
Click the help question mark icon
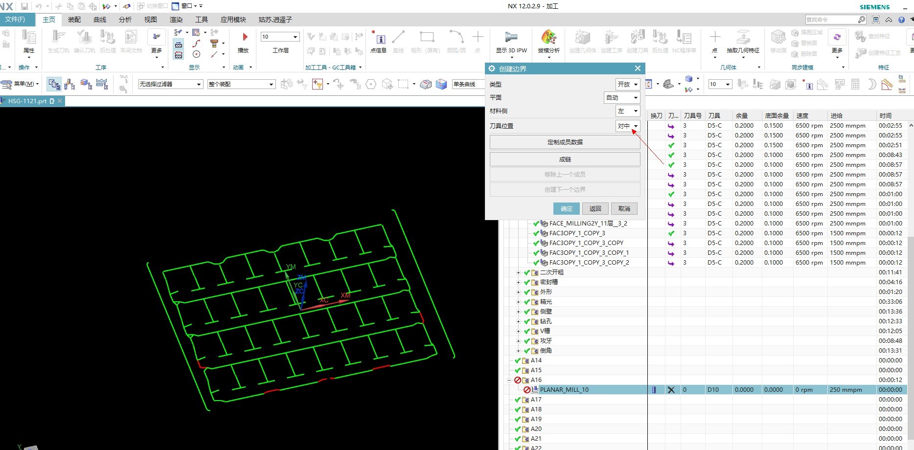click(x=901, y=20)
